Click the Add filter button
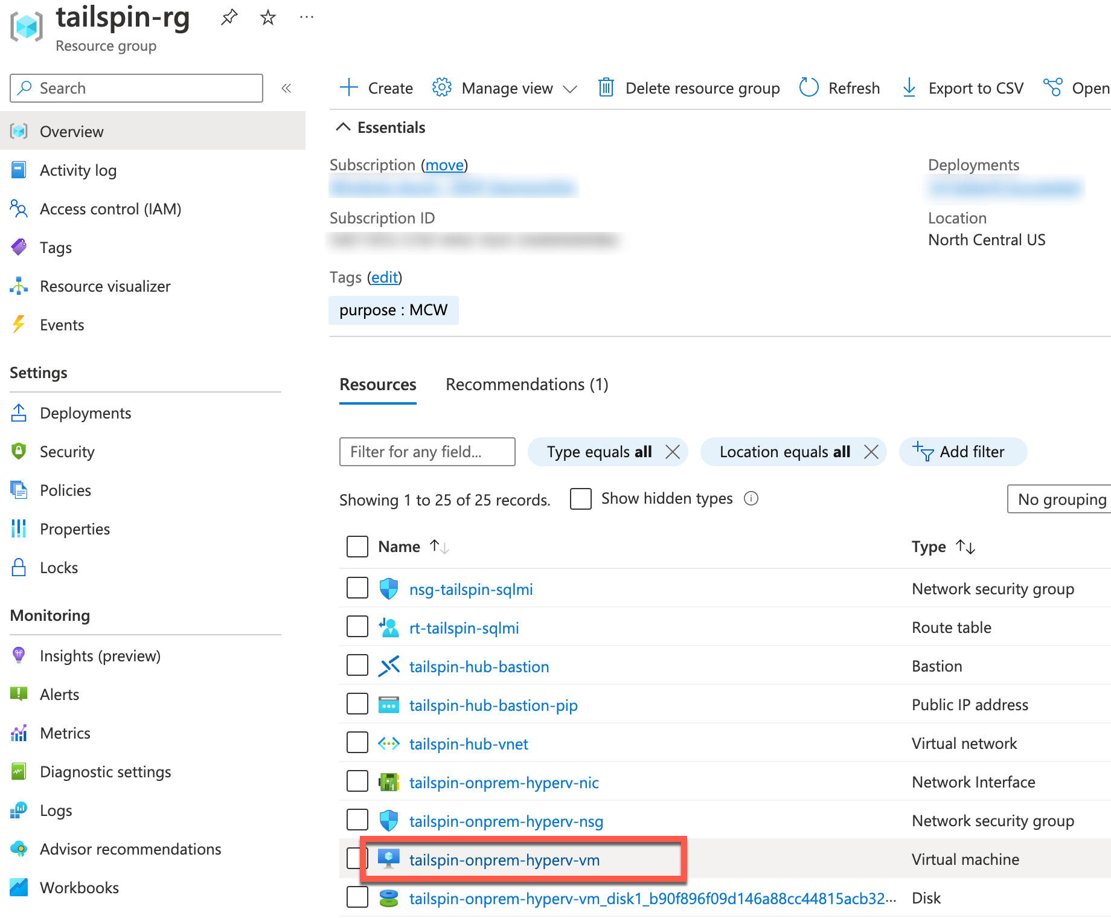This screenshot has height=918, width=1111. [x=962, y=452]
